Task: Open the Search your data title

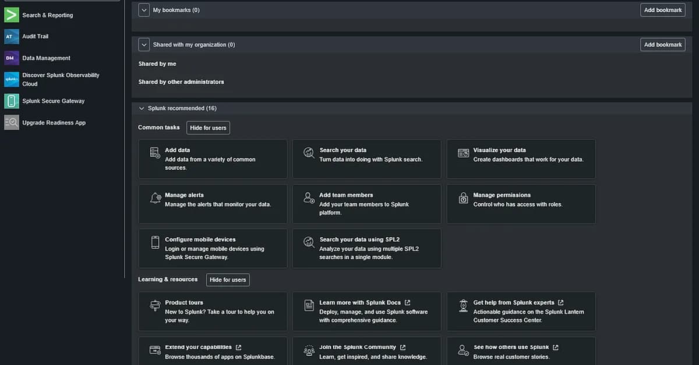Action: (343, 150)
